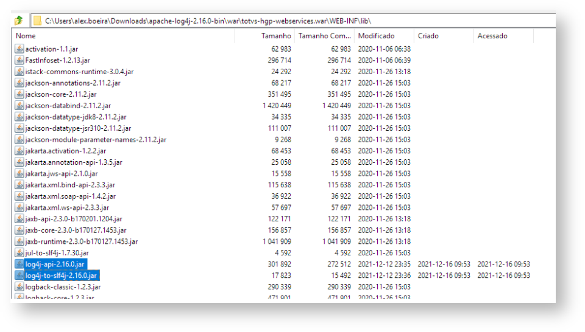Click jar icon of log4j-to-slf4j-2.16.0.jar
Viewport: 585px width, 332px height.
tap(19, 275)
